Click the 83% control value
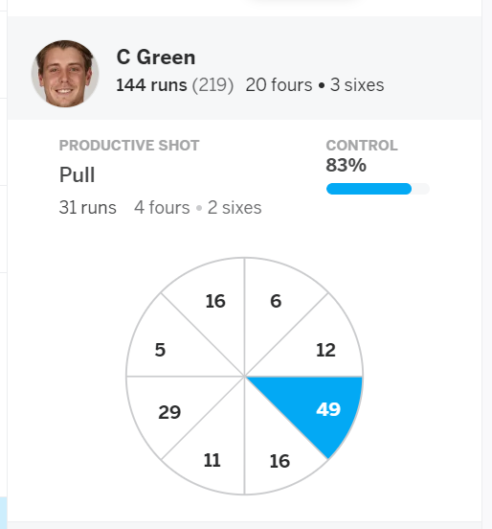This screenshot has width=492, height=529. pos(346,165)
